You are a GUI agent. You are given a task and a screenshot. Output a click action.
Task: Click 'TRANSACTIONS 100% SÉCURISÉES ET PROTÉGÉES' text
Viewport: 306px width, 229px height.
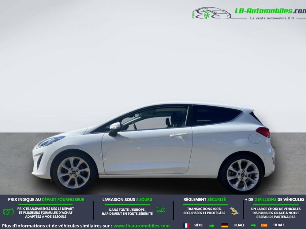coord(204,211)
